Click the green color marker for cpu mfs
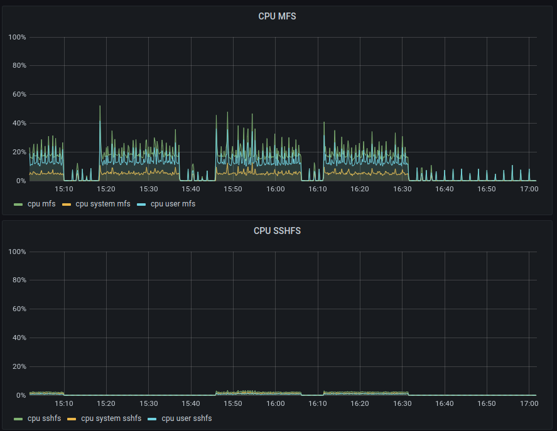The width and height of the screenshot is (557, 431). click(18, 205)
